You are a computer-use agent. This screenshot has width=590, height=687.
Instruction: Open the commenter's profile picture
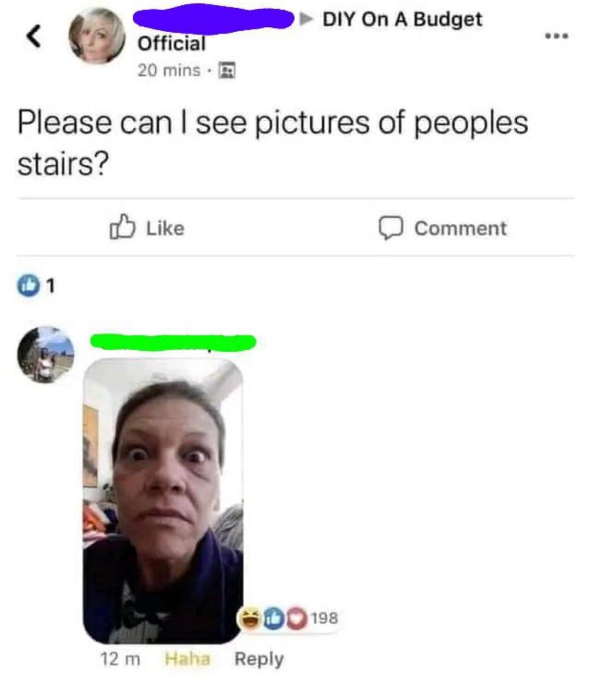pos(46,354)
